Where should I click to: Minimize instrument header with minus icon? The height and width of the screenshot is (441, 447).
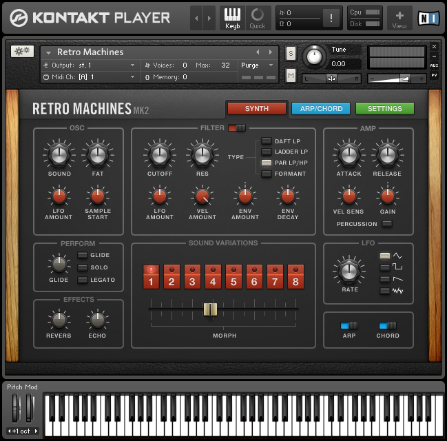click(x=434, y=57)
